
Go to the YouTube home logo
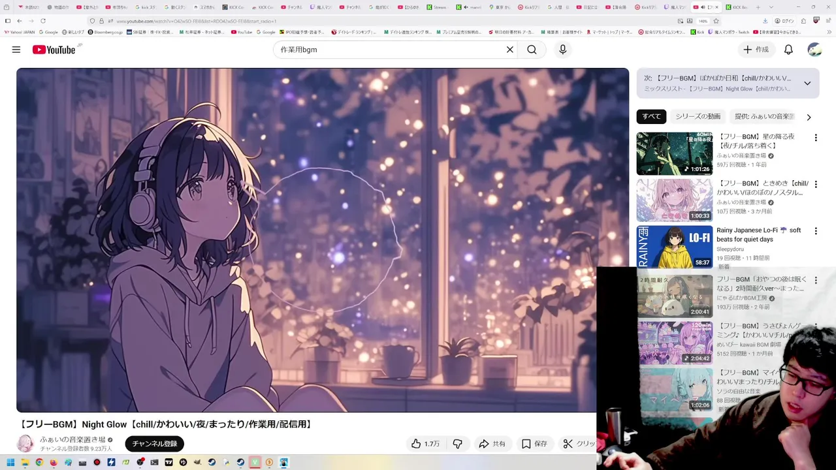pos(54,50)
